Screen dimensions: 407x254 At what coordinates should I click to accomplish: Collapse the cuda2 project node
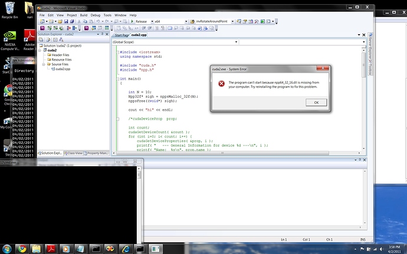pyautogui.click(x=40, y=50)
